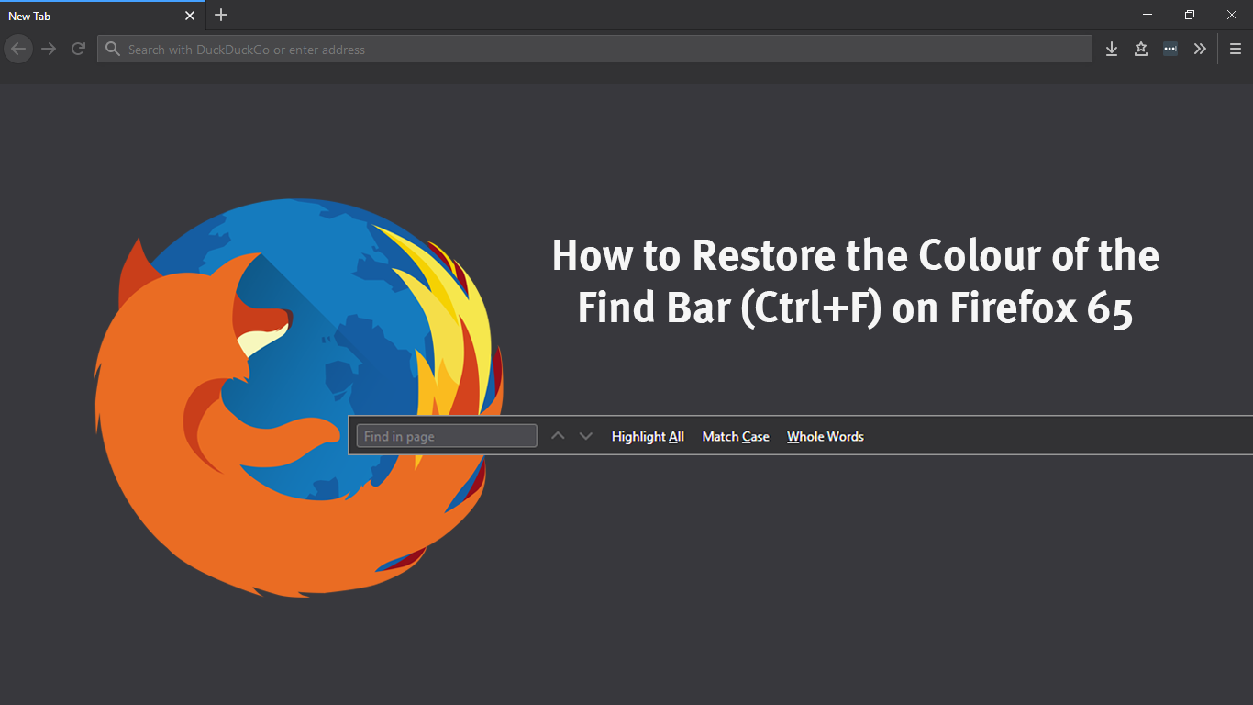The width and height of the screenshot is (1253, 705).
Task: Toggle Whole Words in find bar
Action: coord(826,436)
